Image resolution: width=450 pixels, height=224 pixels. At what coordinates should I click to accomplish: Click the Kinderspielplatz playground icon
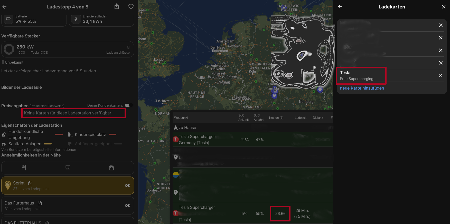coord(70,134)
